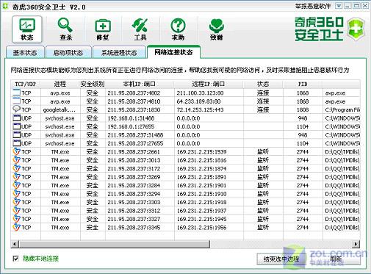
Task: Click the horizontal scrollbar thumb
Action: (x=115, y=244)
